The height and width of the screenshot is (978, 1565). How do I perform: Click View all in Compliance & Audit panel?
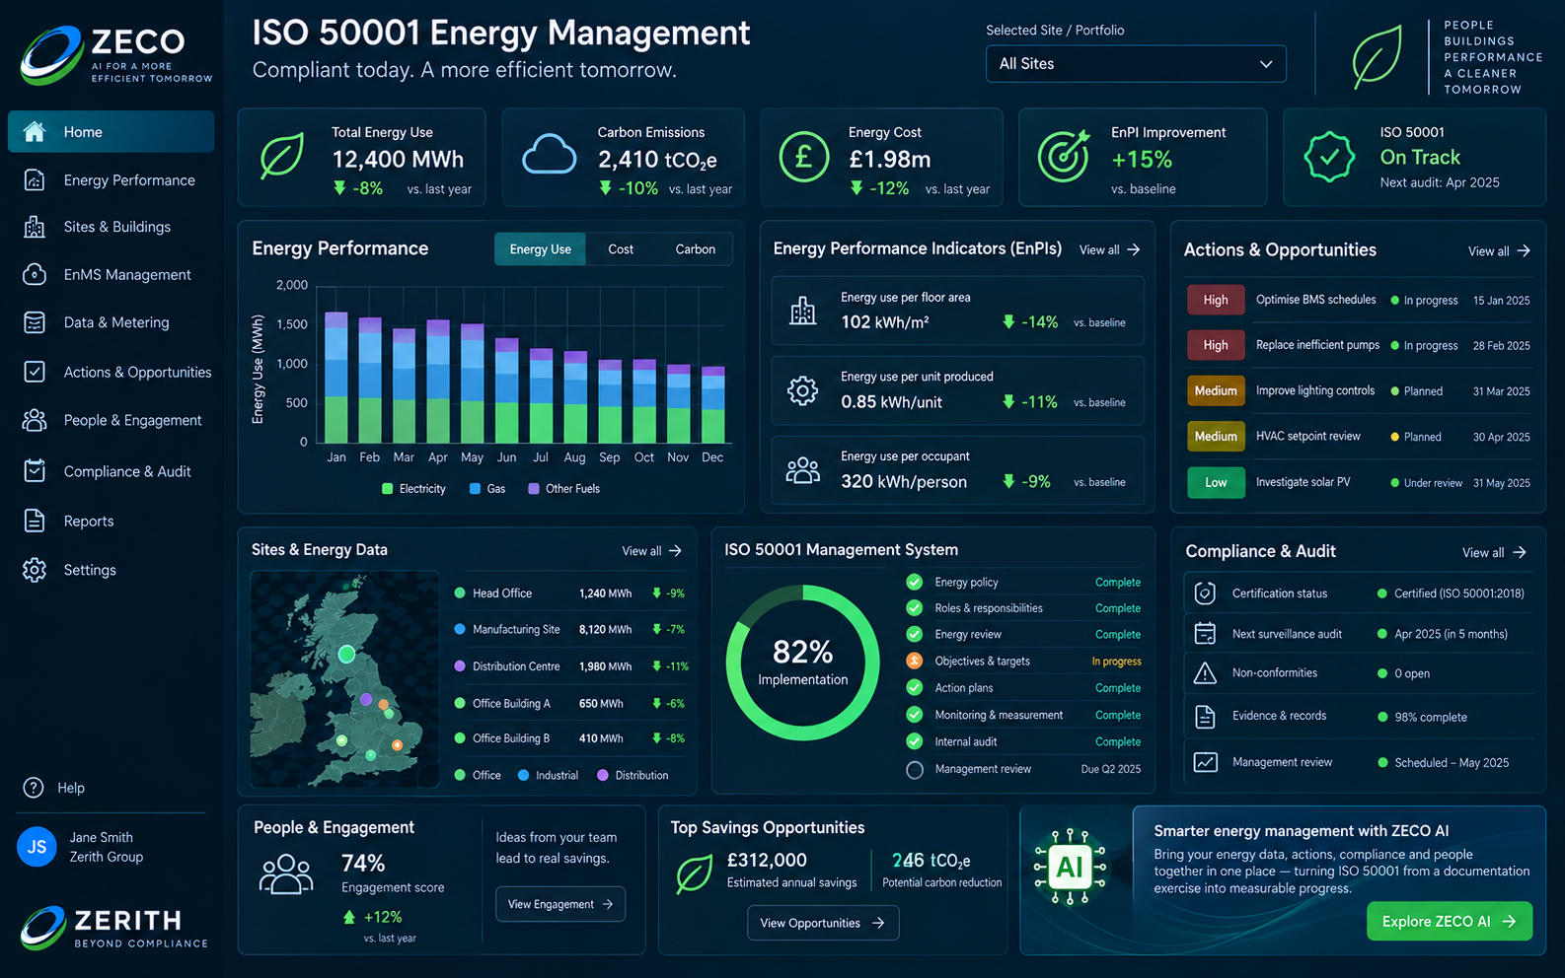point(1494,553)
